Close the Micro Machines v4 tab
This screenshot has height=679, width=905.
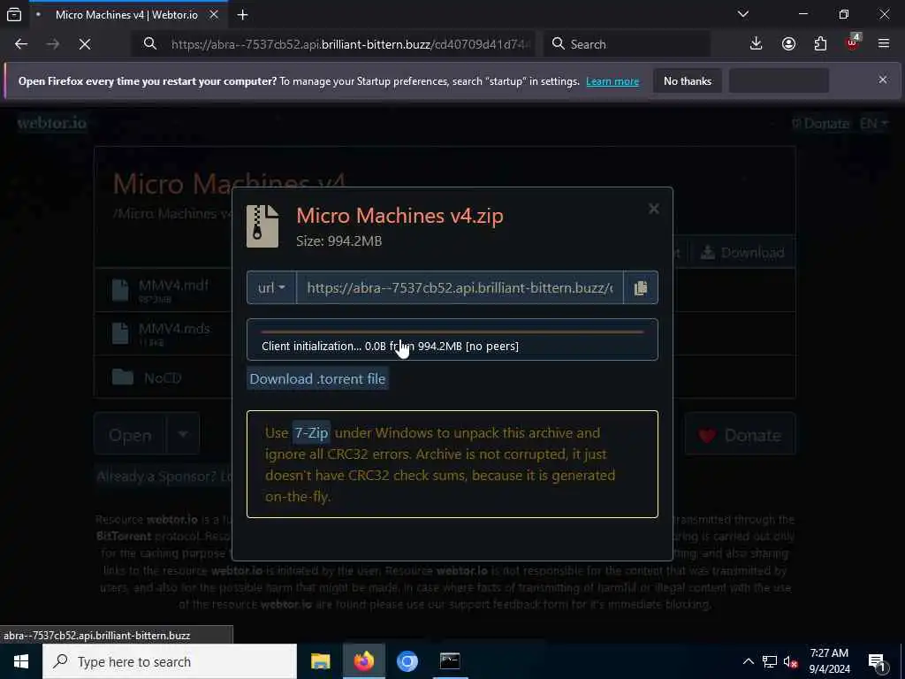[214, 15]
